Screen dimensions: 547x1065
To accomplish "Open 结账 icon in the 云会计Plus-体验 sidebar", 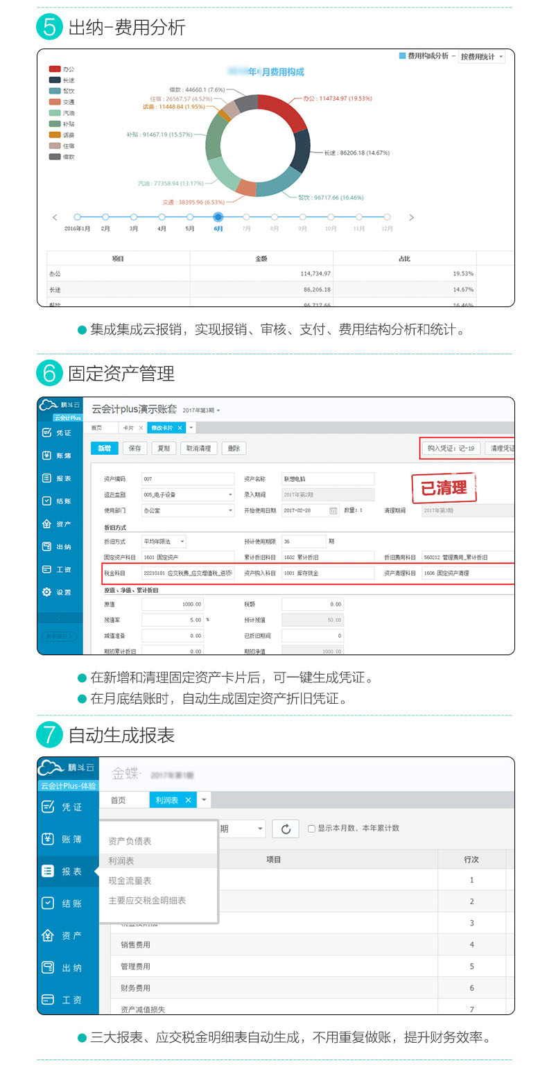I will pyautogui.click(x=48, y=903).
